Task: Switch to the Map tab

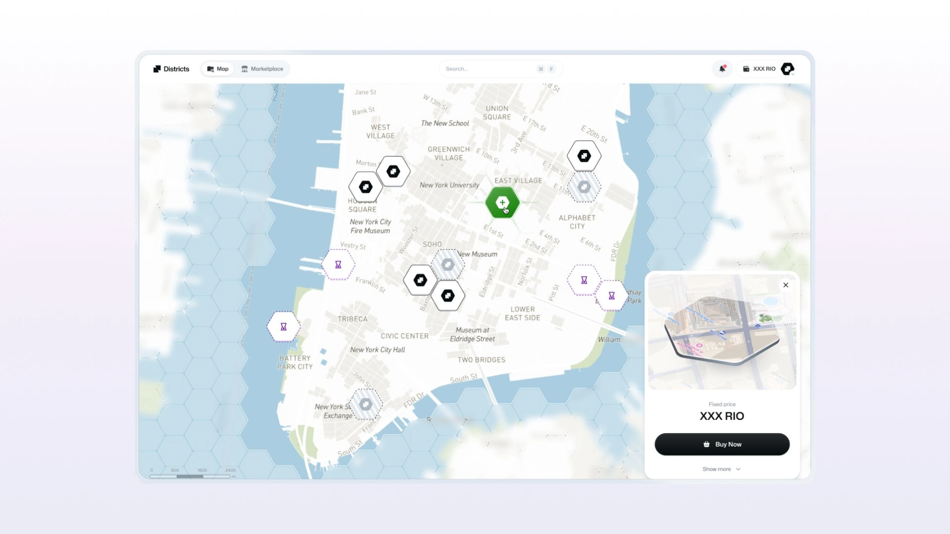Action: (218, 69)
